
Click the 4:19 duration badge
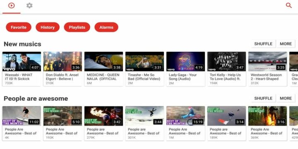(199, 67)
